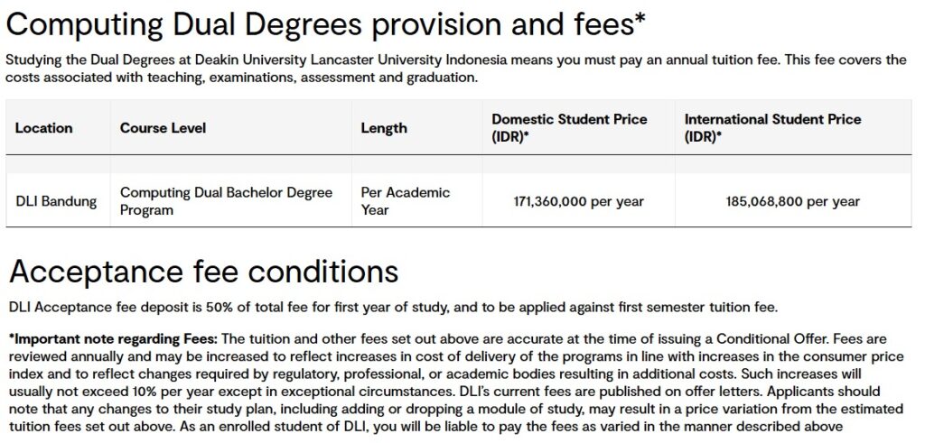
Task: Select the 'DLI Bandung' table cell
Action: 56,201
